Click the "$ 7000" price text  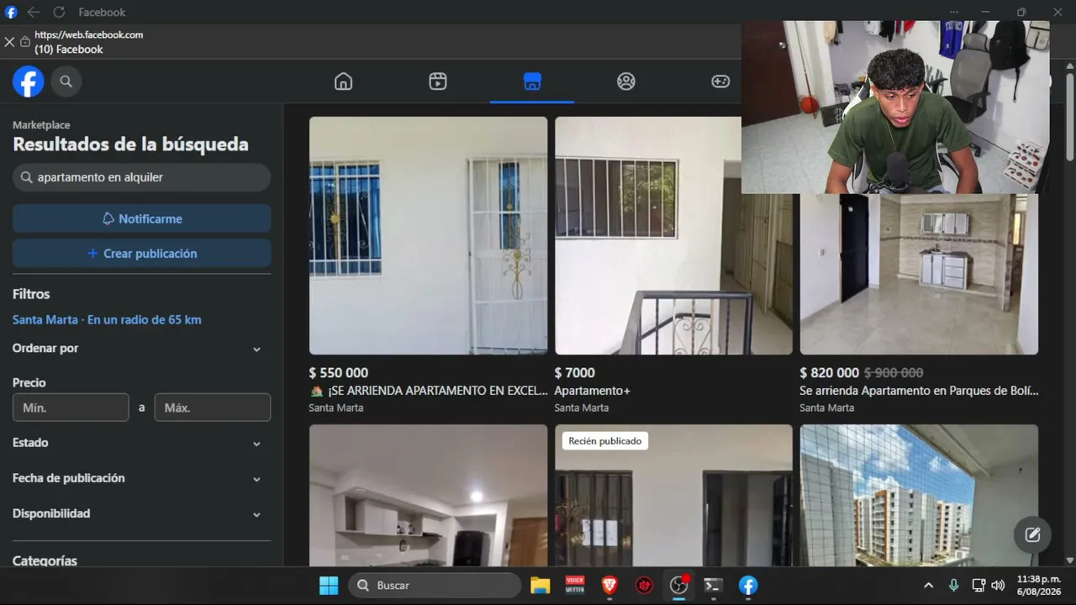coord(575,373)
